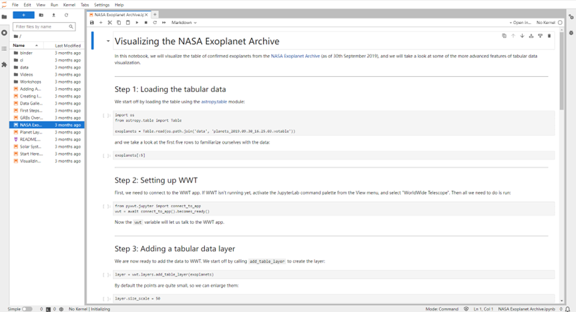The width and height of the screenshot is (576, 312).
Task: Open the Debugger bug icon panel
Action: pos(571,33)
